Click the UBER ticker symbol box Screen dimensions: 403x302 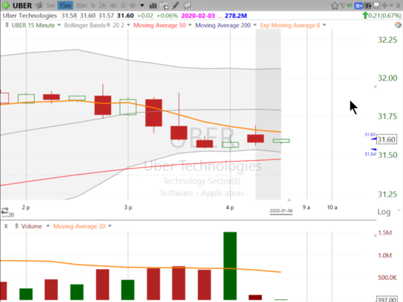click(x=22, y=5)
